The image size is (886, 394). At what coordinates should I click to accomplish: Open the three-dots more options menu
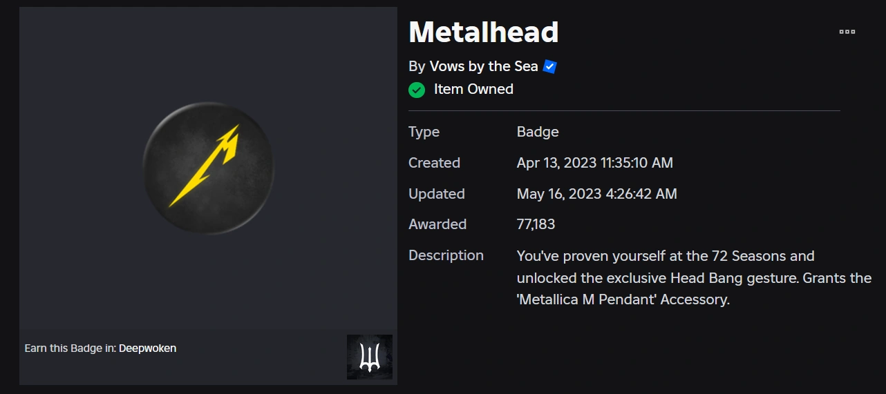[847, 32]
